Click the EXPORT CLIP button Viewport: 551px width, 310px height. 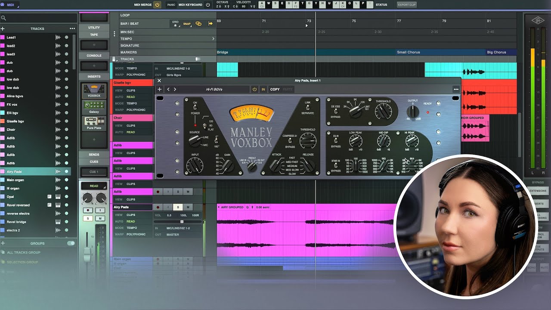[406, 5]
